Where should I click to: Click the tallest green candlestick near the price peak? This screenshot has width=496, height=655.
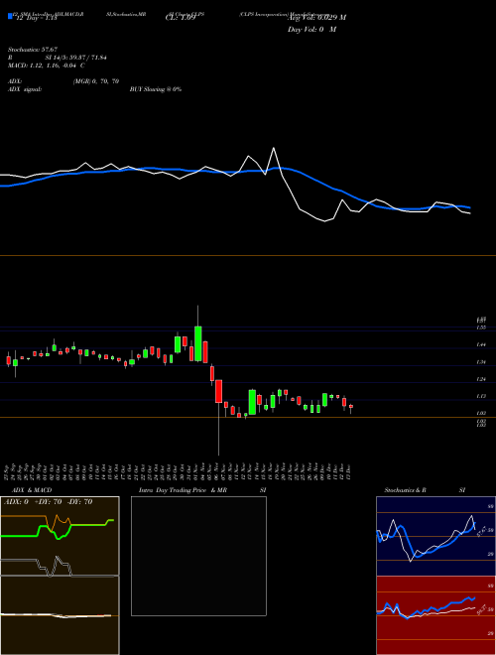(198, 343)
